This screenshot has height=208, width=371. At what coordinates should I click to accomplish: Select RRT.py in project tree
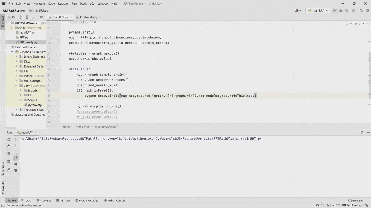coord(24,38)
